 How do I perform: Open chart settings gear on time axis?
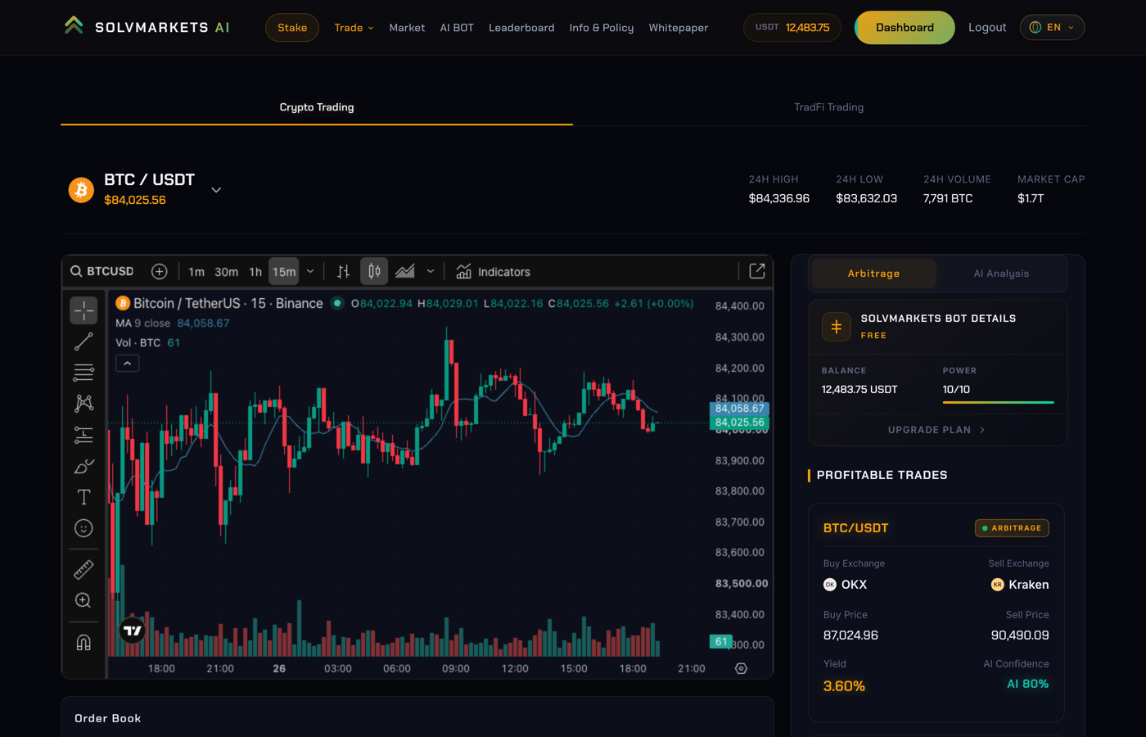coord(742,669)
